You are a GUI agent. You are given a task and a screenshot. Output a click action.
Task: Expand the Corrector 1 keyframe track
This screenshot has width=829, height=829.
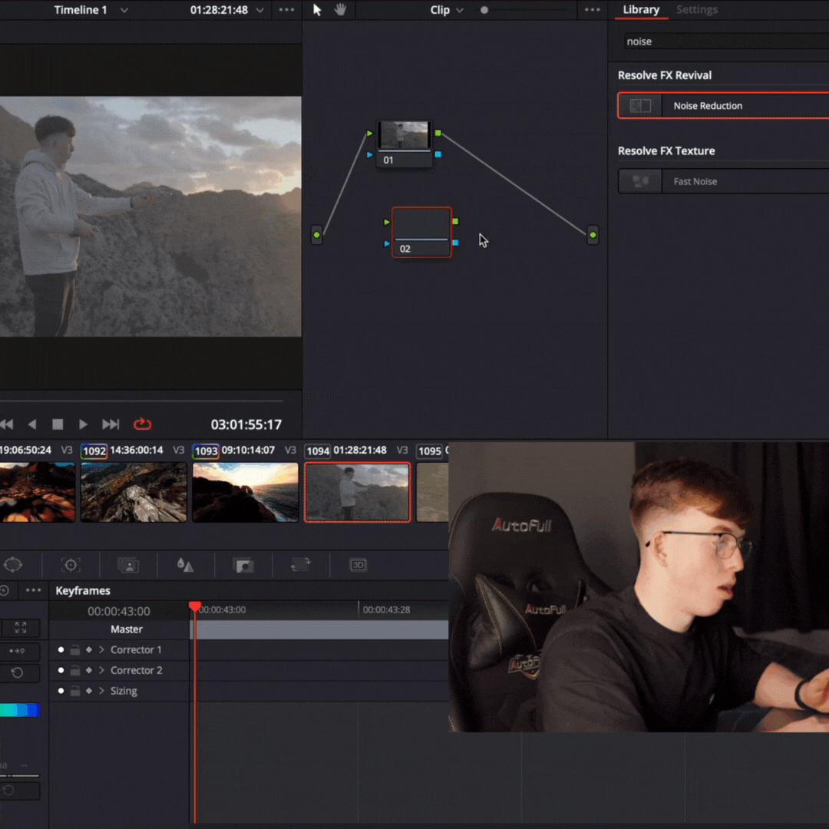(101, 649)
